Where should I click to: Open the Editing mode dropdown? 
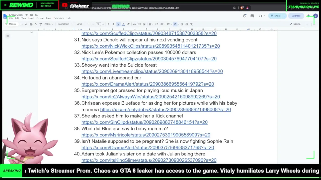pyautogui.click(x=298, y=24)
